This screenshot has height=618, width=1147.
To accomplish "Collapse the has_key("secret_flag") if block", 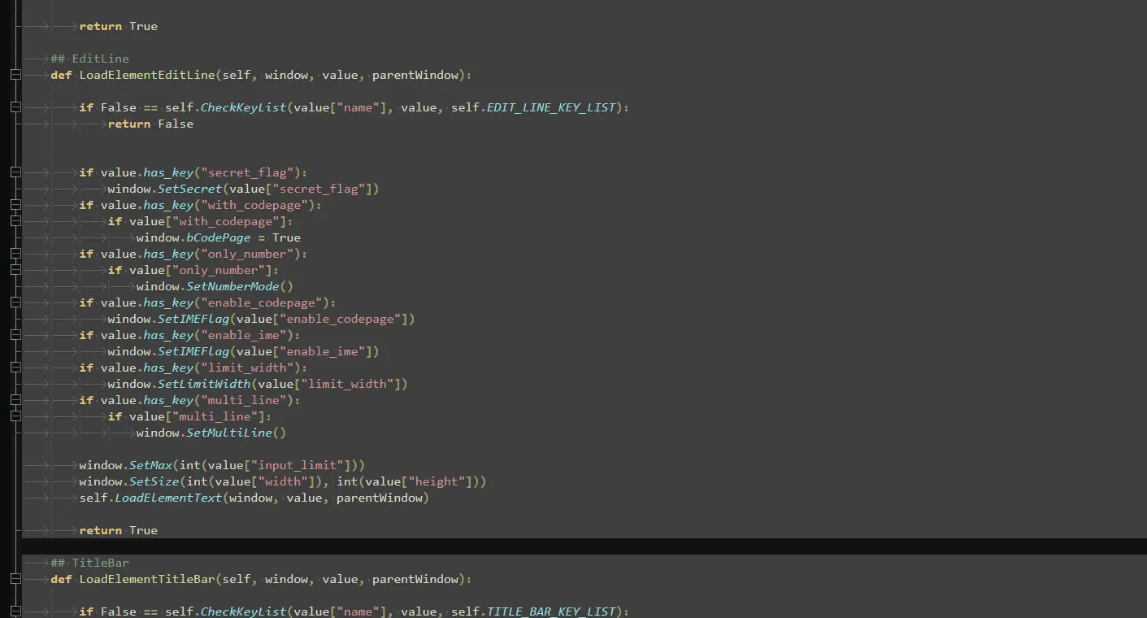I will pyautogui.click(x=15, y=172).
